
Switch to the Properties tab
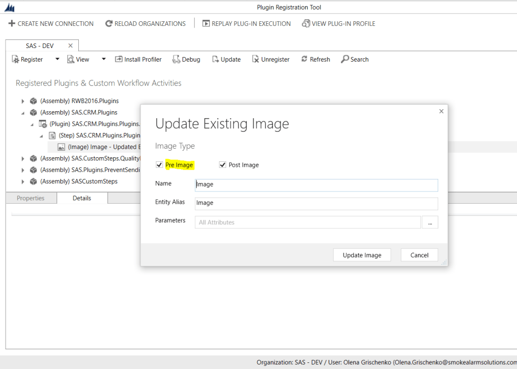click(31, 198)
